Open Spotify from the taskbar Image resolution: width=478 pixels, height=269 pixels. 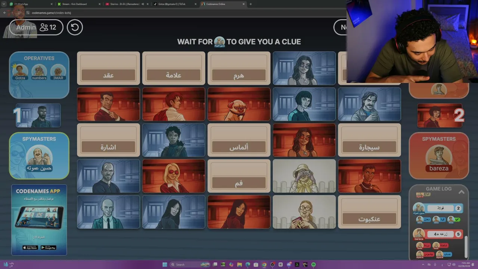pyautogui.click(x=313, y=265)
